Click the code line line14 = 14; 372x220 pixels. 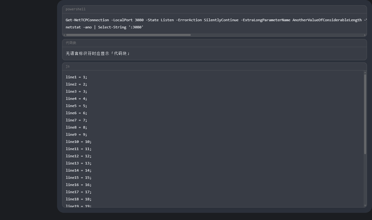tap(79, 170)
